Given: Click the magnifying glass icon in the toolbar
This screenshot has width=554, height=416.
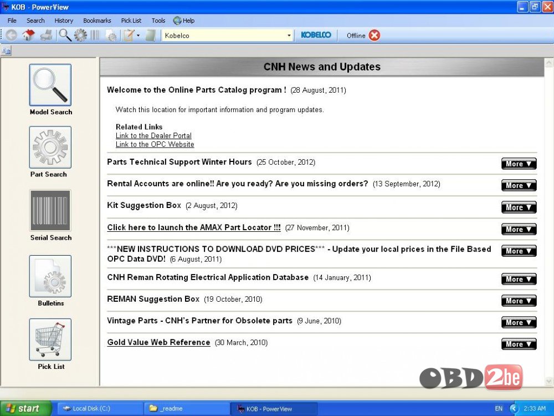Looking at the screenshot, I should pos(65,35).
